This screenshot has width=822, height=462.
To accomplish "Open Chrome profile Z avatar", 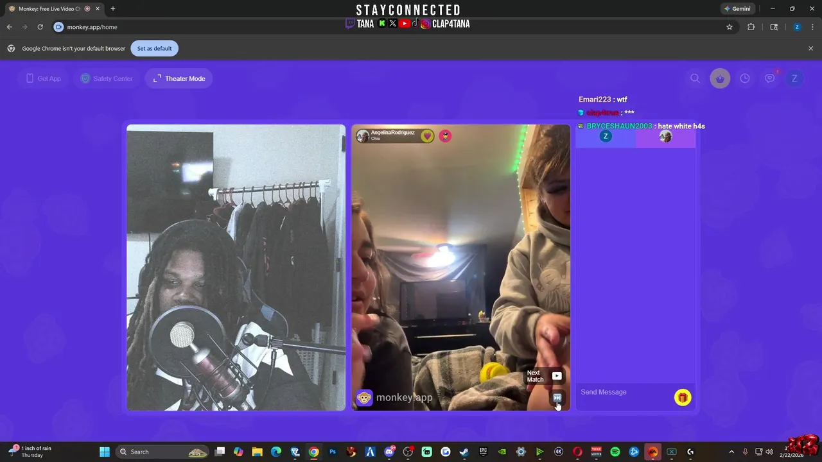I will pos(797,27).
